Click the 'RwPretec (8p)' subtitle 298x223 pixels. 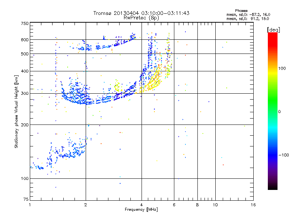(141, 18)
